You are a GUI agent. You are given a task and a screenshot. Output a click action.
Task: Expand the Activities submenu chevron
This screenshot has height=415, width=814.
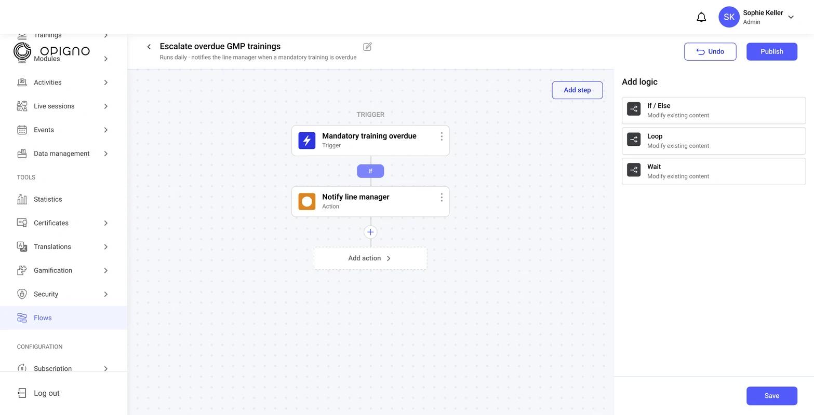(x=105, y=82)
